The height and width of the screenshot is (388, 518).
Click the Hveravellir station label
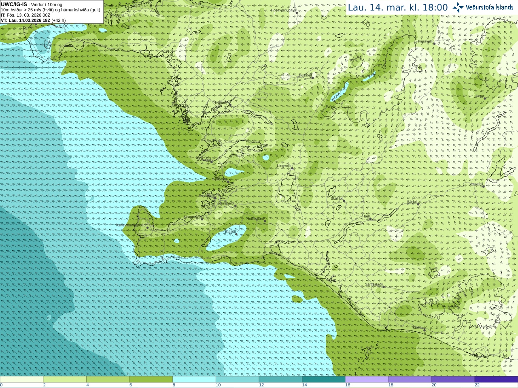coord(425,41)
